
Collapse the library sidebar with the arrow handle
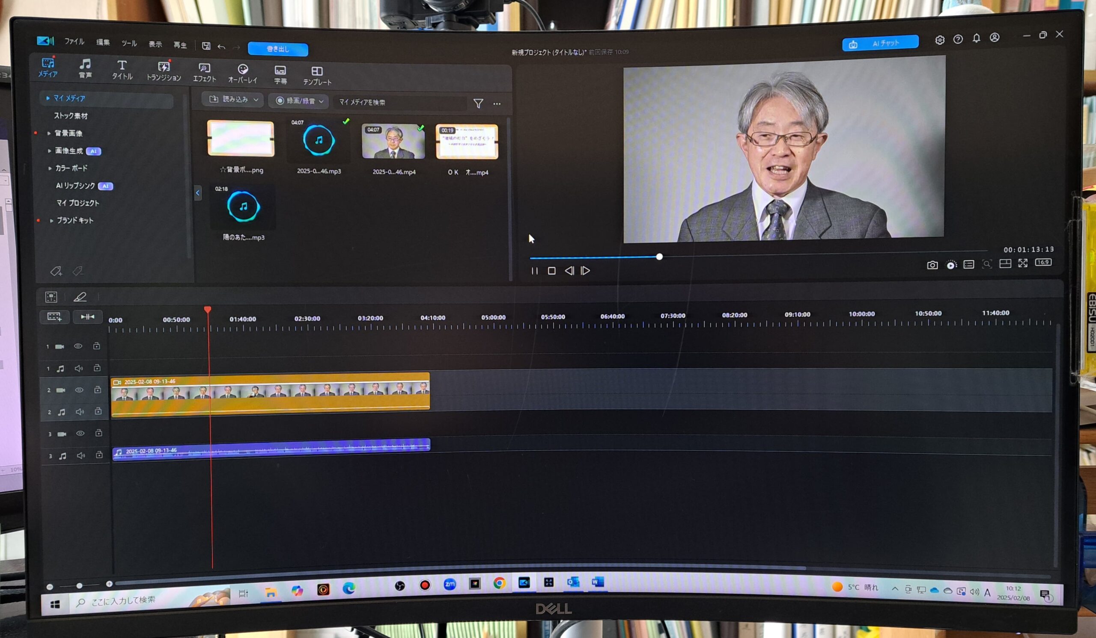197,193
